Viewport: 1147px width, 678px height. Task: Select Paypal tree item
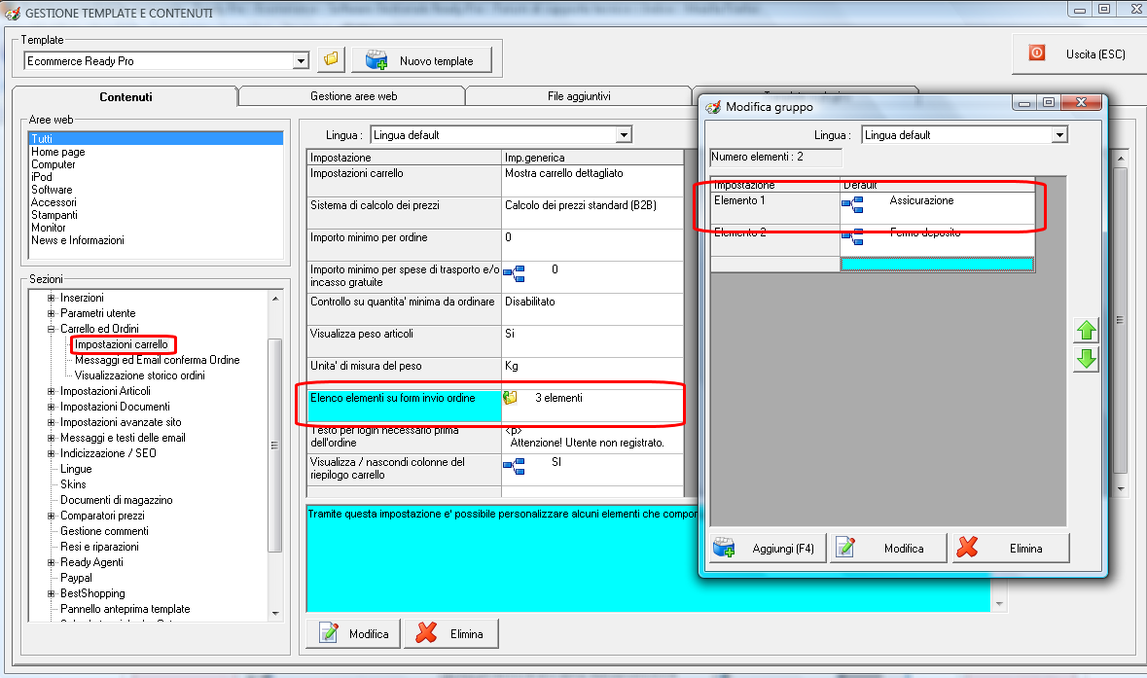click(x=76, y=578)
